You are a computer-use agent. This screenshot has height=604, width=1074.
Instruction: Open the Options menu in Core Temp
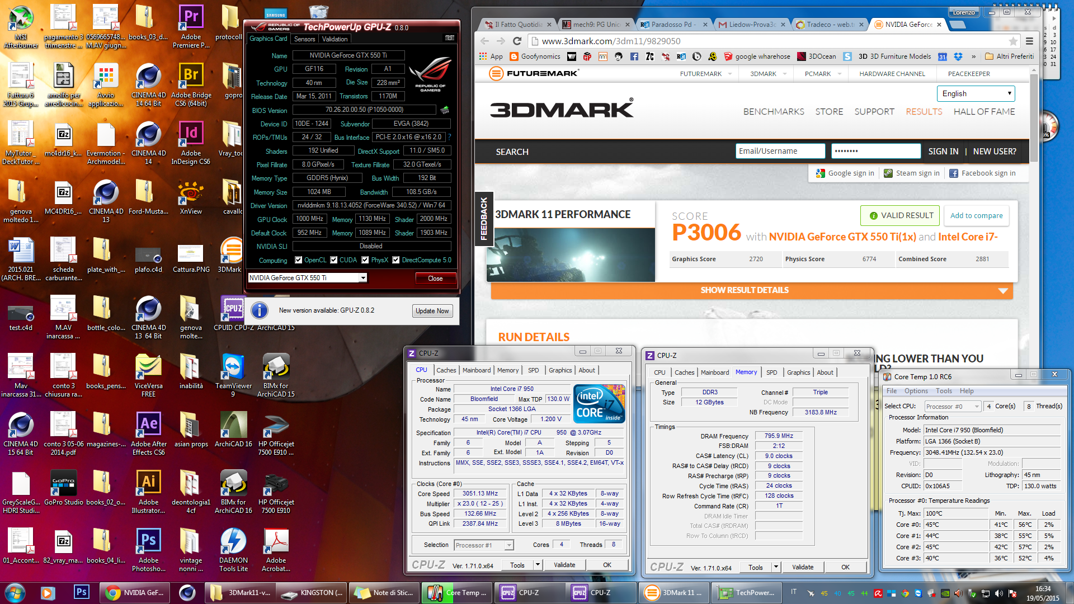916,391
